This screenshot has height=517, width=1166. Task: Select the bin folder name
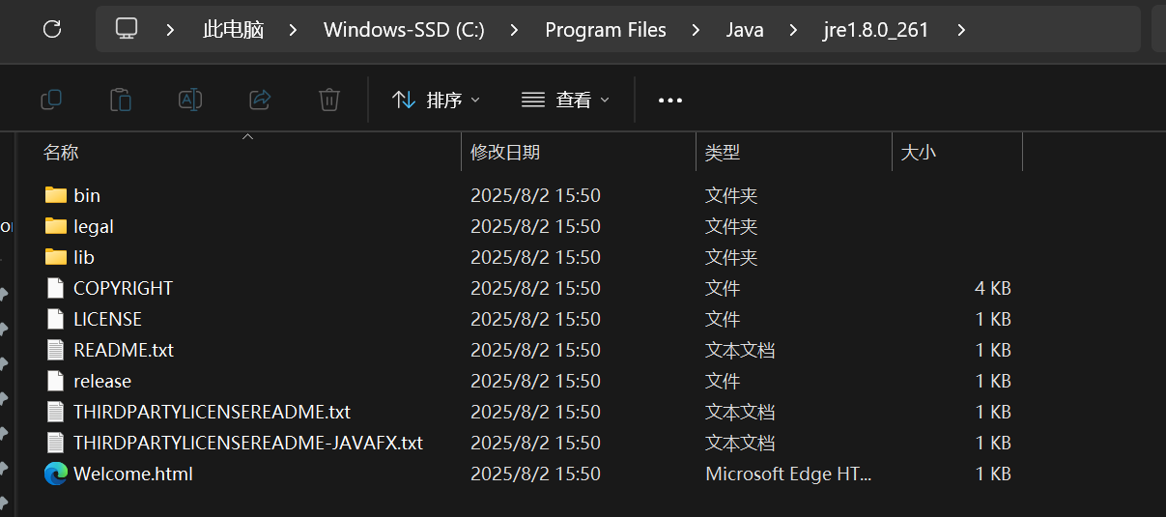point(87,195)
